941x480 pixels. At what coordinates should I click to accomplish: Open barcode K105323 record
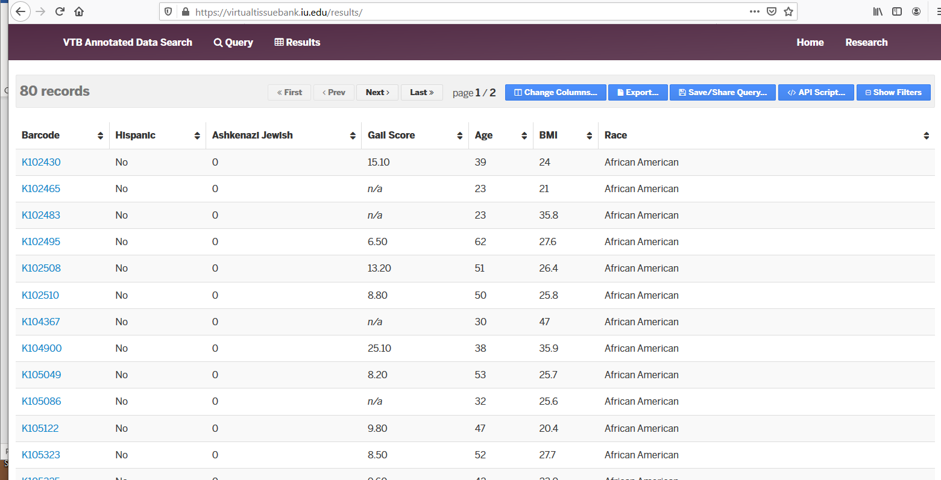tap(41, 455)
